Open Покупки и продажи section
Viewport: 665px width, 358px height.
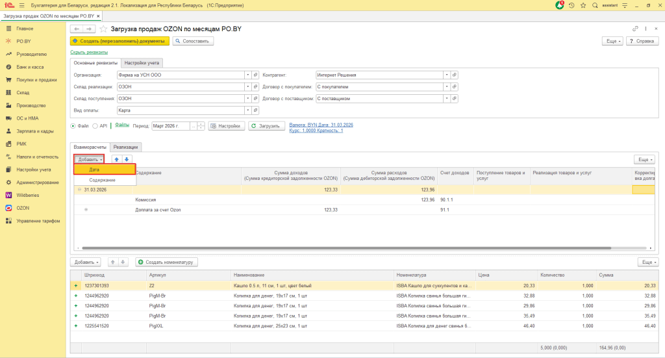coord(36,80)
